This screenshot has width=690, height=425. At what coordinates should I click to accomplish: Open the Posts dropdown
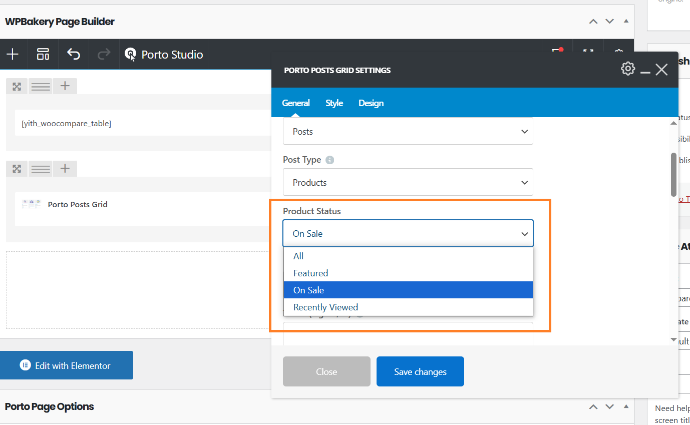click(x=408, y=131)
